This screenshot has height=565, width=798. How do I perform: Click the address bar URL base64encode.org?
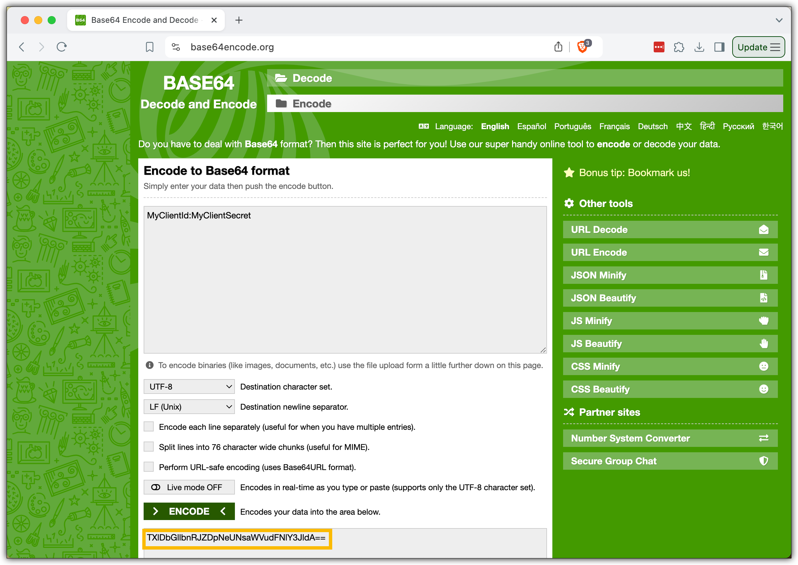click(232, 47)
